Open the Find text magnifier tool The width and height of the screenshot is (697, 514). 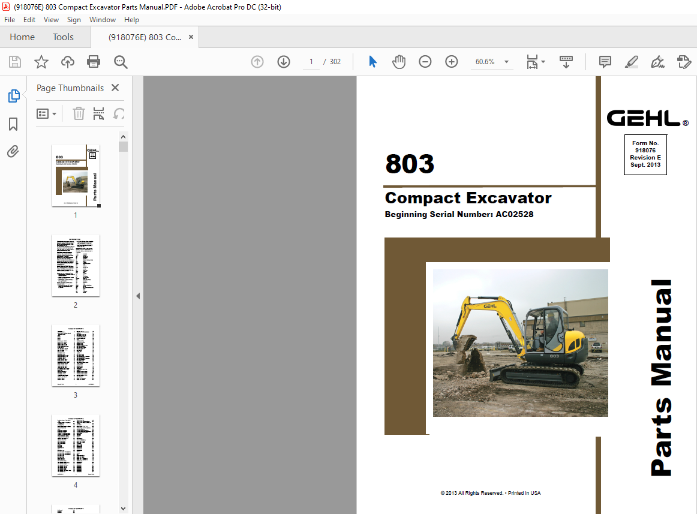[121, 62]
